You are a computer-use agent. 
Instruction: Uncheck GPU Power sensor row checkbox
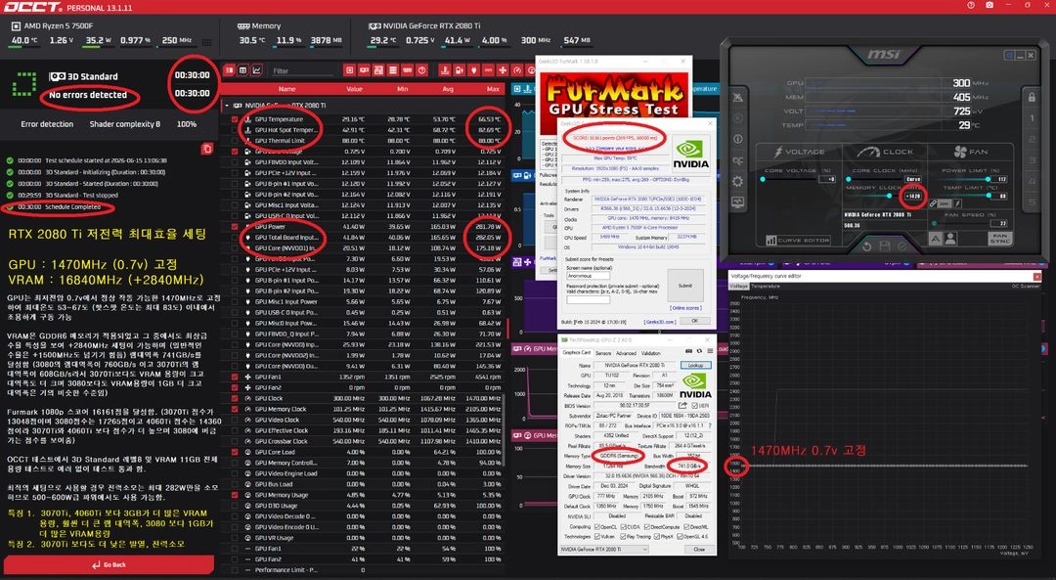coord(235,227)
